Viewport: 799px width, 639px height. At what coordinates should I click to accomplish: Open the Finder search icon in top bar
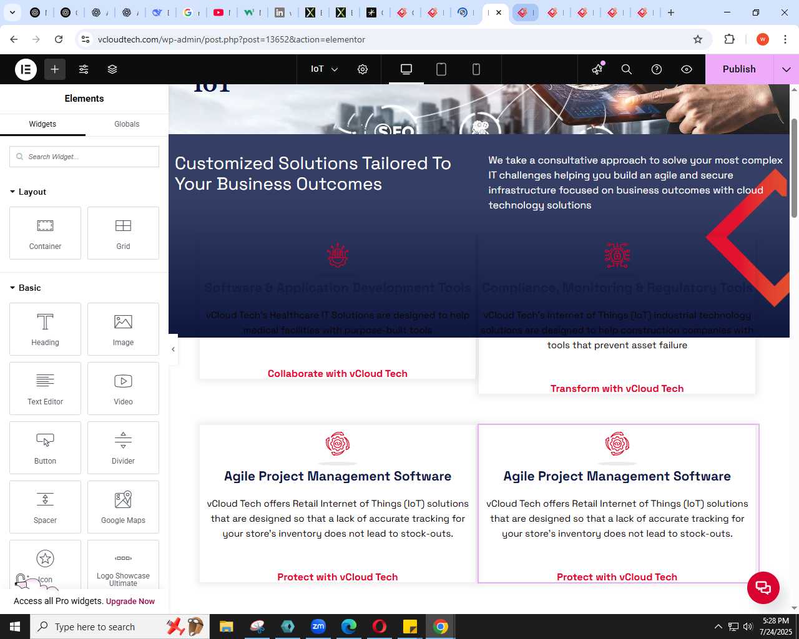pos(627,69)
